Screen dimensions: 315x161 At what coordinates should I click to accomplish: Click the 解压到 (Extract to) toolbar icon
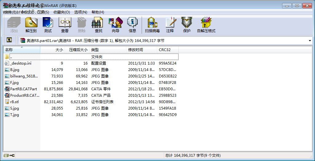point(31,22)
